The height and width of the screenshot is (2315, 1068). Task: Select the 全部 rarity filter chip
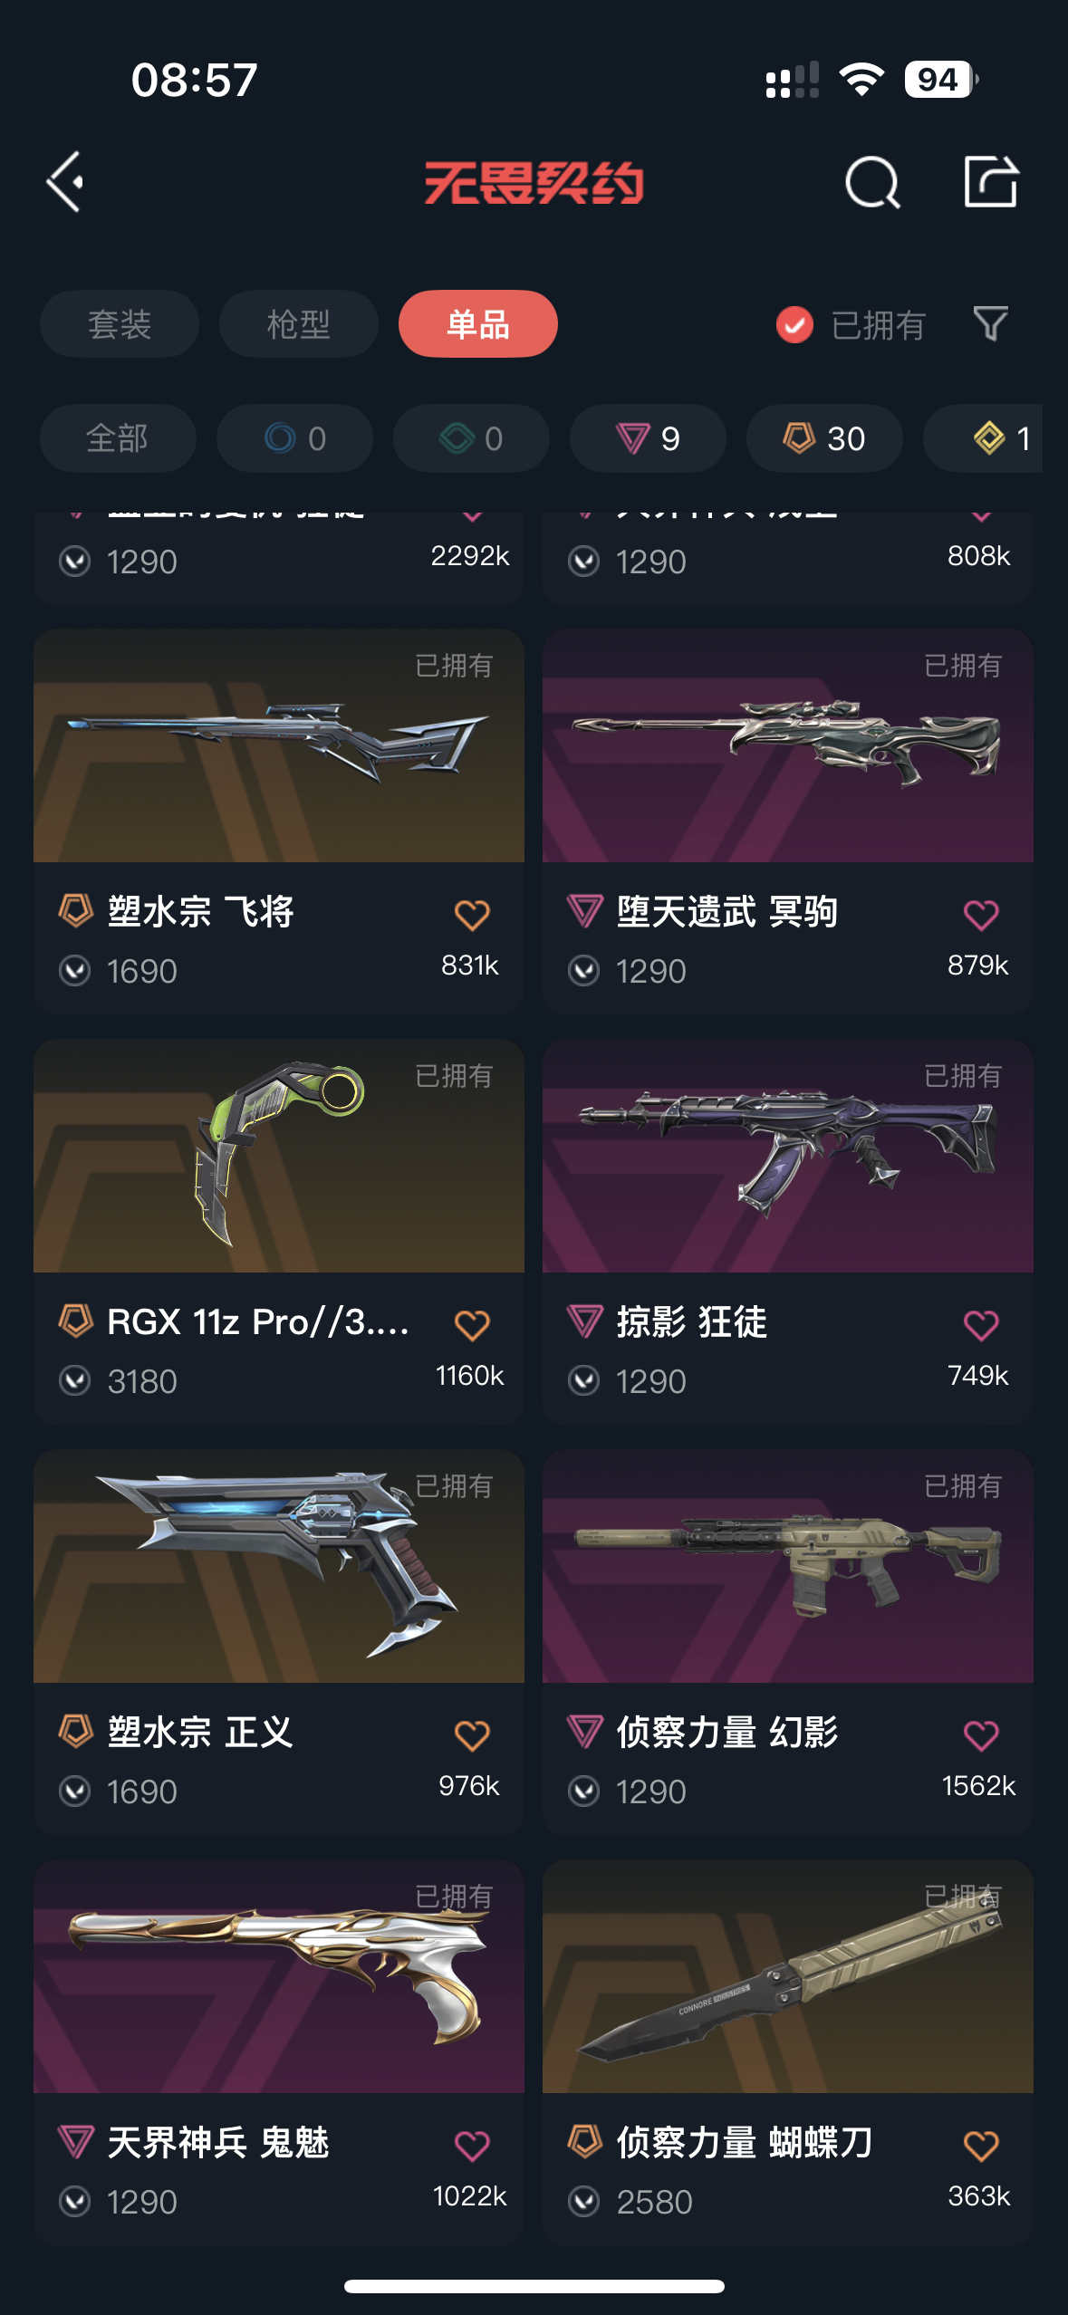(118, 438)
